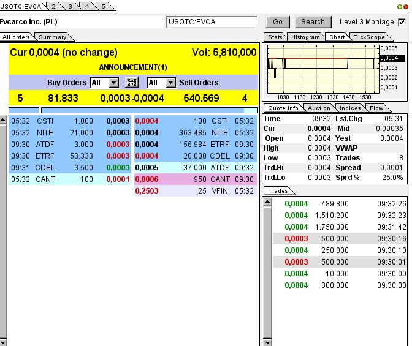
Task: Open the Indices tab
Action: click(350, 108)
